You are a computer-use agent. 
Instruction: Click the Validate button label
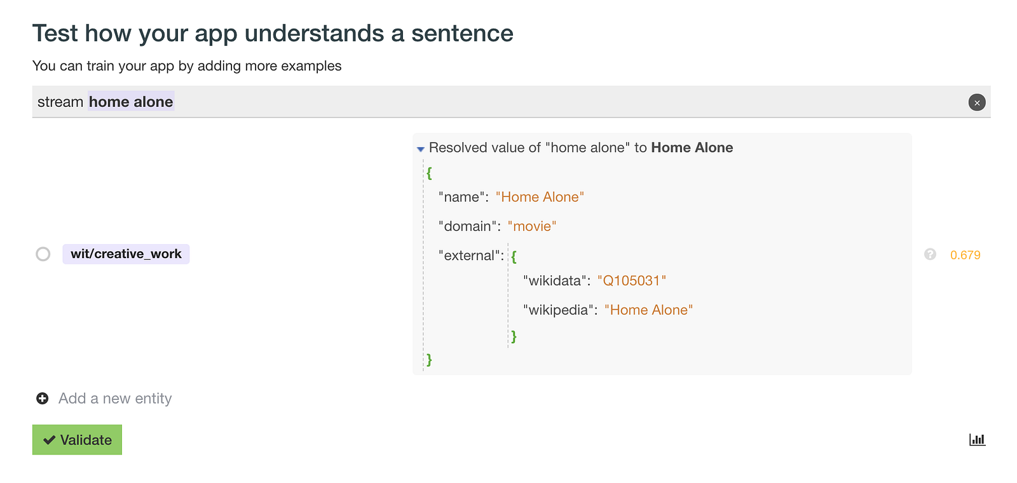click(86, 440)
